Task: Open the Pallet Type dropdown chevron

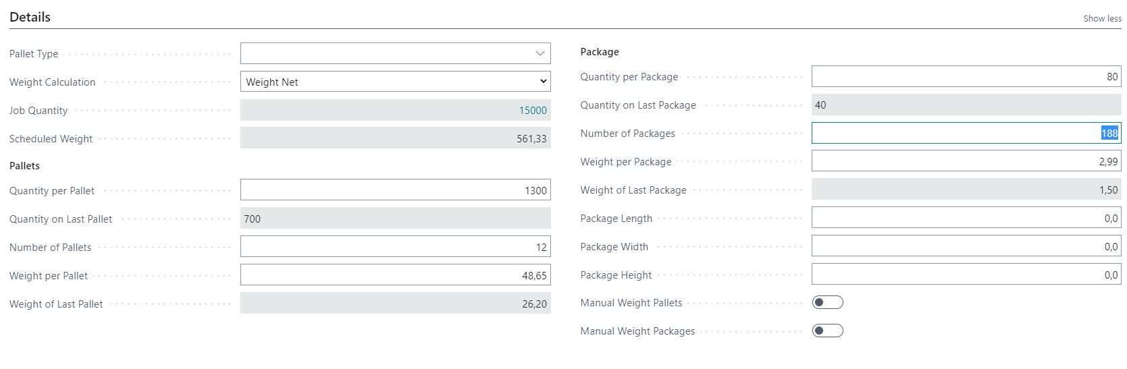Action: pyautogui.click(x=540, y=53)
